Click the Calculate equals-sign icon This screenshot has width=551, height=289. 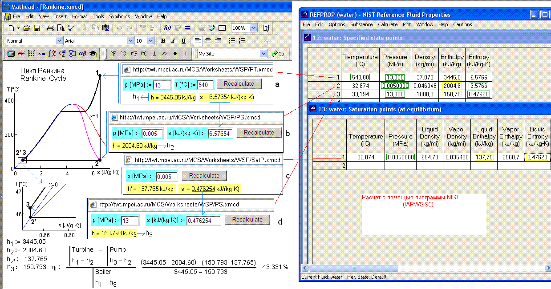coord(187,28)
